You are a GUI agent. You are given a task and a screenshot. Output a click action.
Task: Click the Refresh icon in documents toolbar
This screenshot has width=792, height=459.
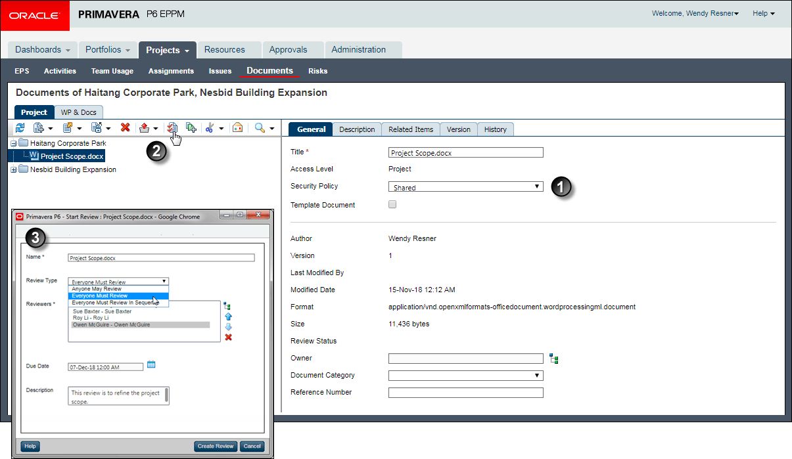[20, 128]
